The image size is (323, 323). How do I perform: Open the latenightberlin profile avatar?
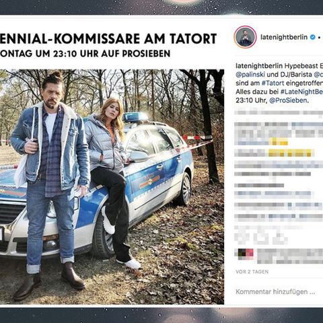(x=245, y=37)
